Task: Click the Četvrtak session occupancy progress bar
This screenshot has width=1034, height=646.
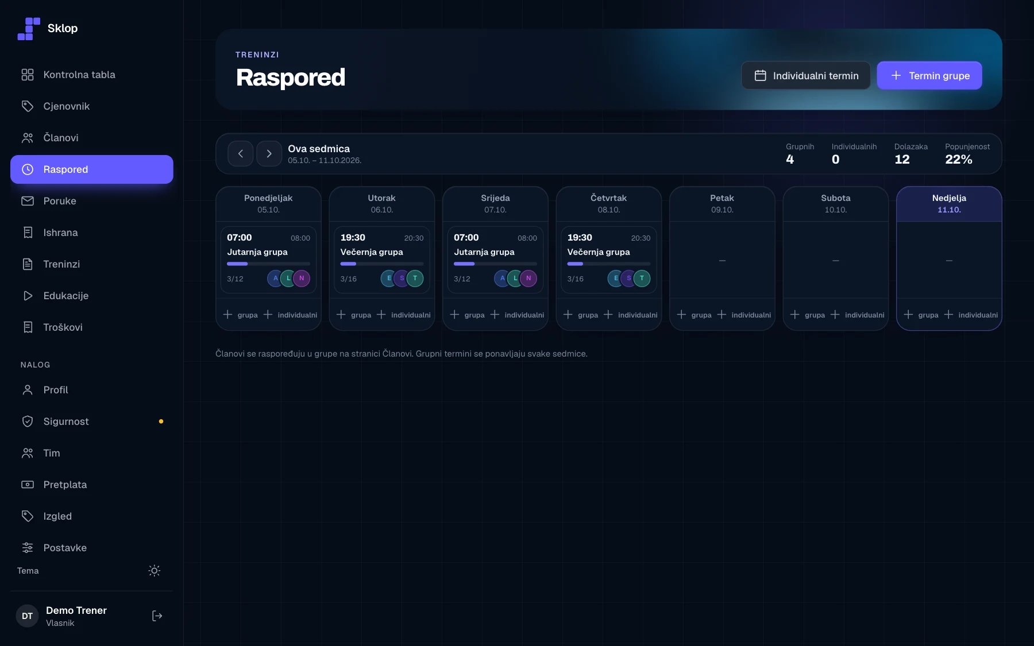Action: click(x=609, y=264)
